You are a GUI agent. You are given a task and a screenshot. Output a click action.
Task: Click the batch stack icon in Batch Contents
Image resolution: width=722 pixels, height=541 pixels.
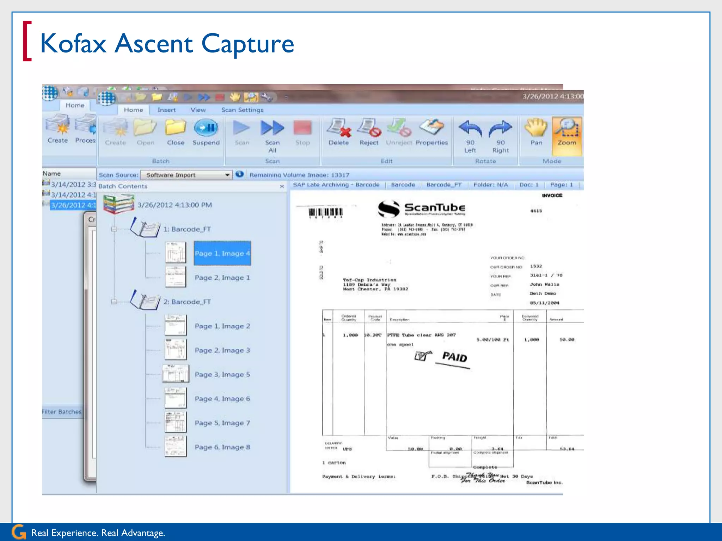(x=119, y=204)
